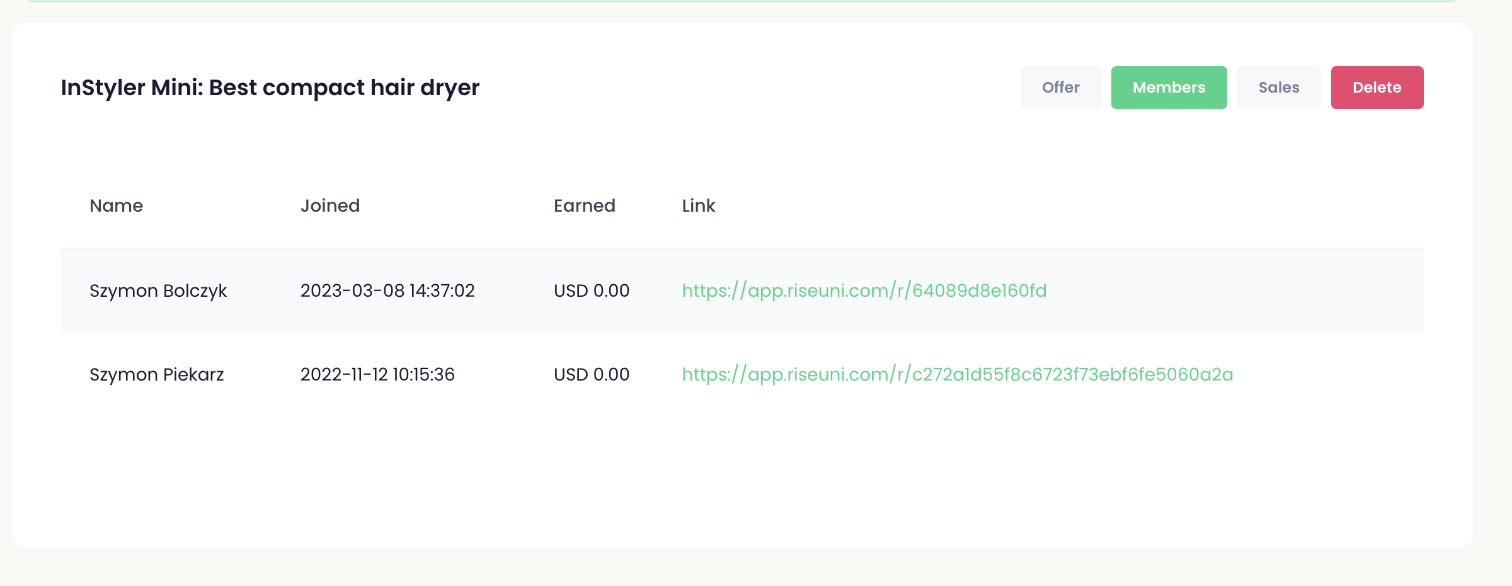Click the InStyler Mini offer title

[270, 88]
